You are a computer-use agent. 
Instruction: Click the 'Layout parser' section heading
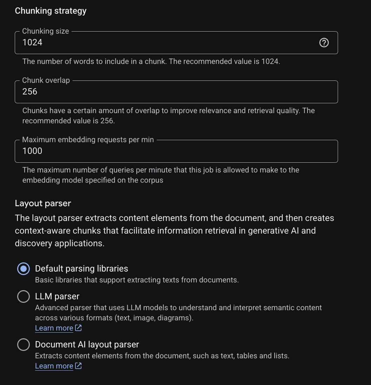click(43, 203)
